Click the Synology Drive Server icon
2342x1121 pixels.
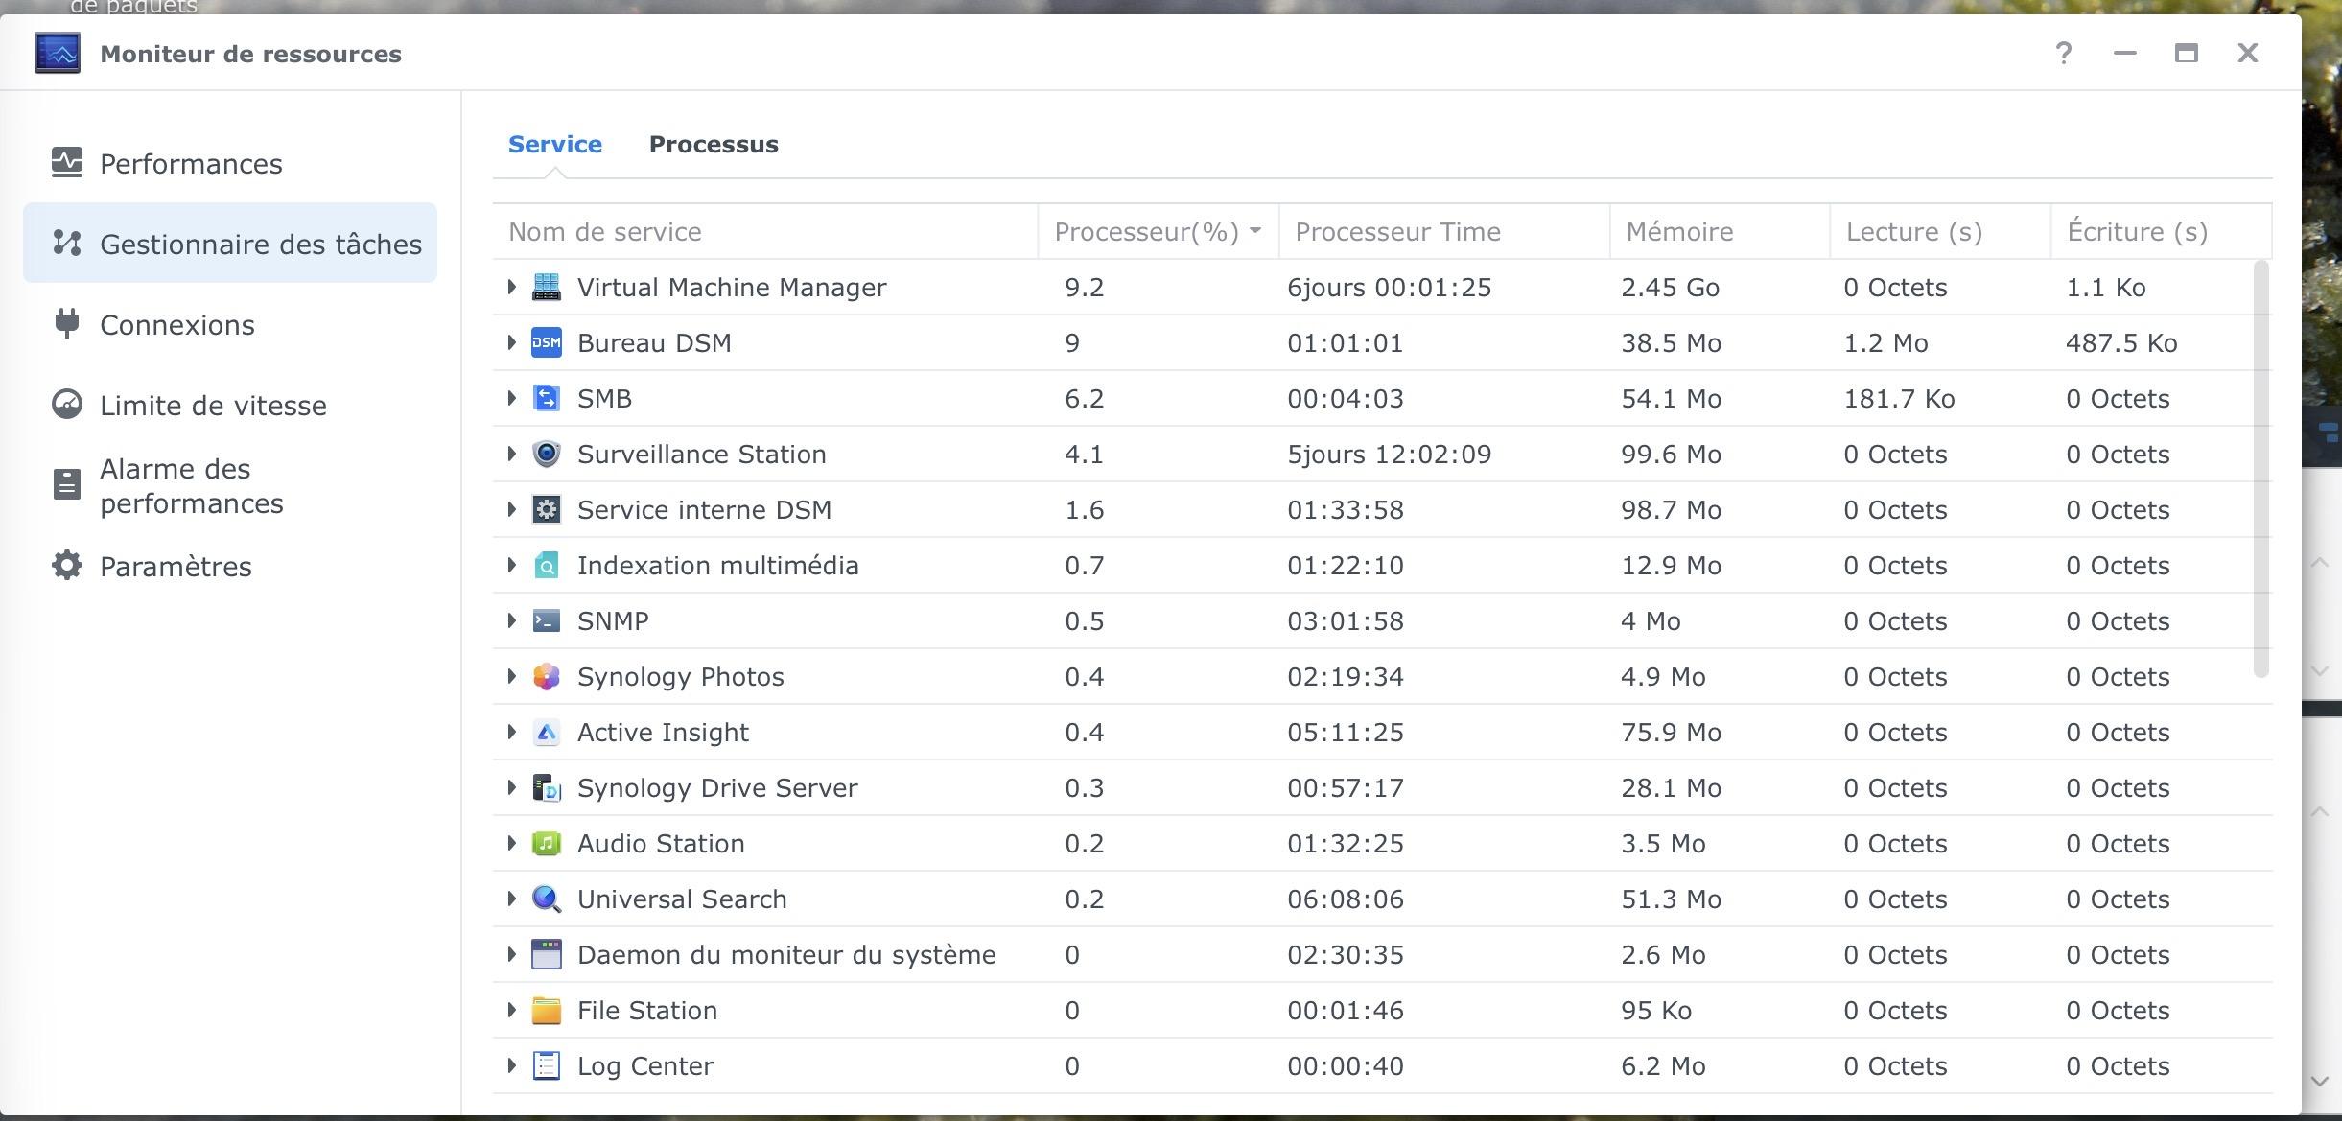[547, 787]
